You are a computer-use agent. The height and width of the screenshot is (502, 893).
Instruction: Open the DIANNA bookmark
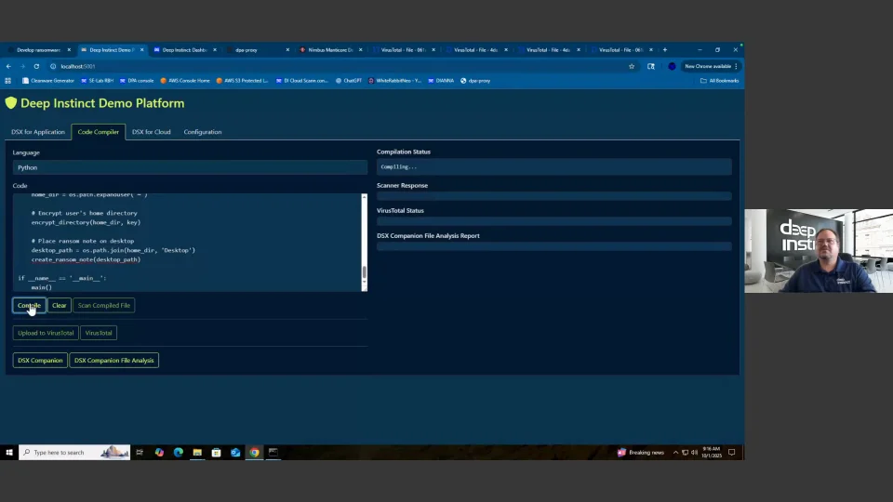pos(441,81)
